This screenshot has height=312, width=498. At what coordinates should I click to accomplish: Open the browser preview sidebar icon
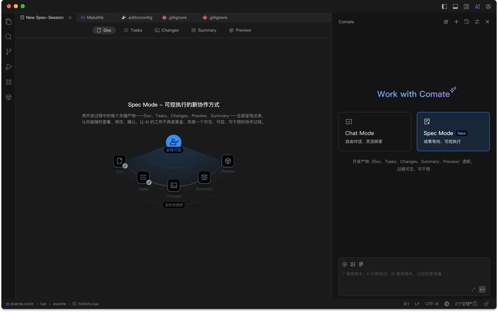tap(8, 97)
